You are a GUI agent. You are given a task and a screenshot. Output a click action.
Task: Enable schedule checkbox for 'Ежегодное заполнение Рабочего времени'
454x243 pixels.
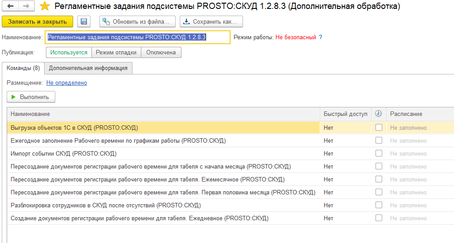pyautogui.click(x=379, y=140)
